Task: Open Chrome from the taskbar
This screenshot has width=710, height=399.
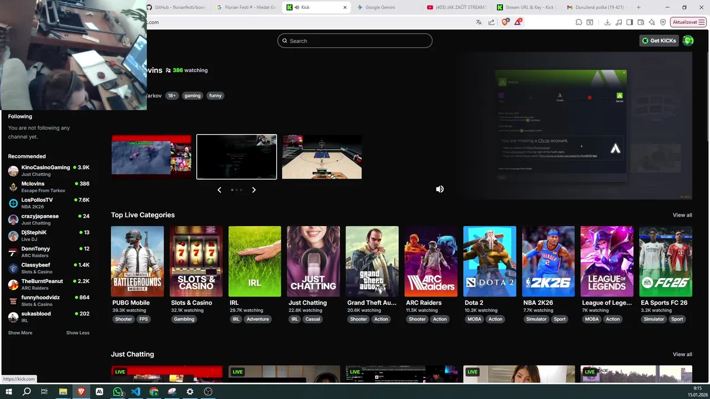Action: tap(154, 391)
